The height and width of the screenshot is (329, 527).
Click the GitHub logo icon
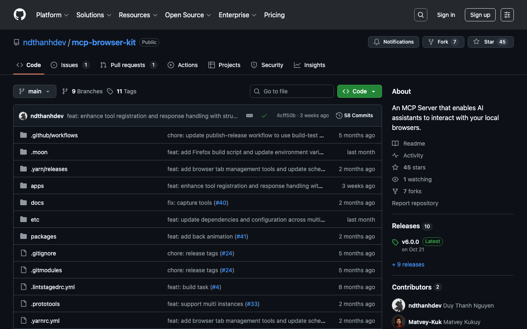click(20, 15)
